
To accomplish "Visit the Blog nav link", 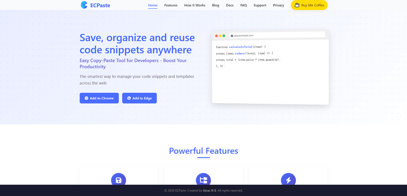I will tap(216, 5).
